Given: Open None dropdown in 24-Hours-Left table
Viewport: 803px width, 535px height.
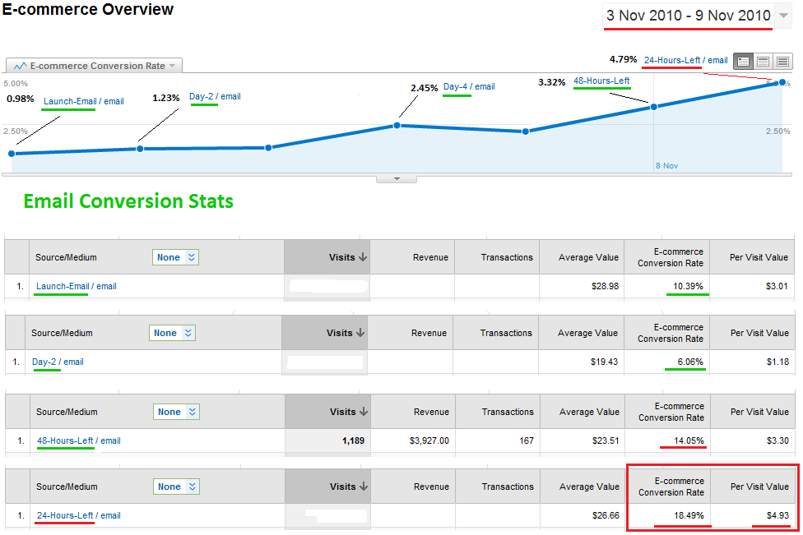Looking at the screenshot, I should click(x=176, y=487).
